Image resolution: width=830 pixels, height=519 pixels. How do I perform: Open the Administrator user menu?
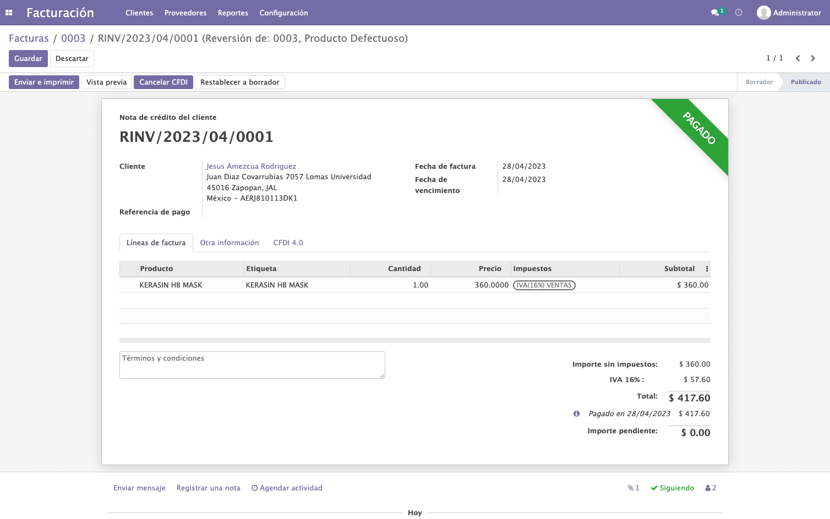[789, 13]
